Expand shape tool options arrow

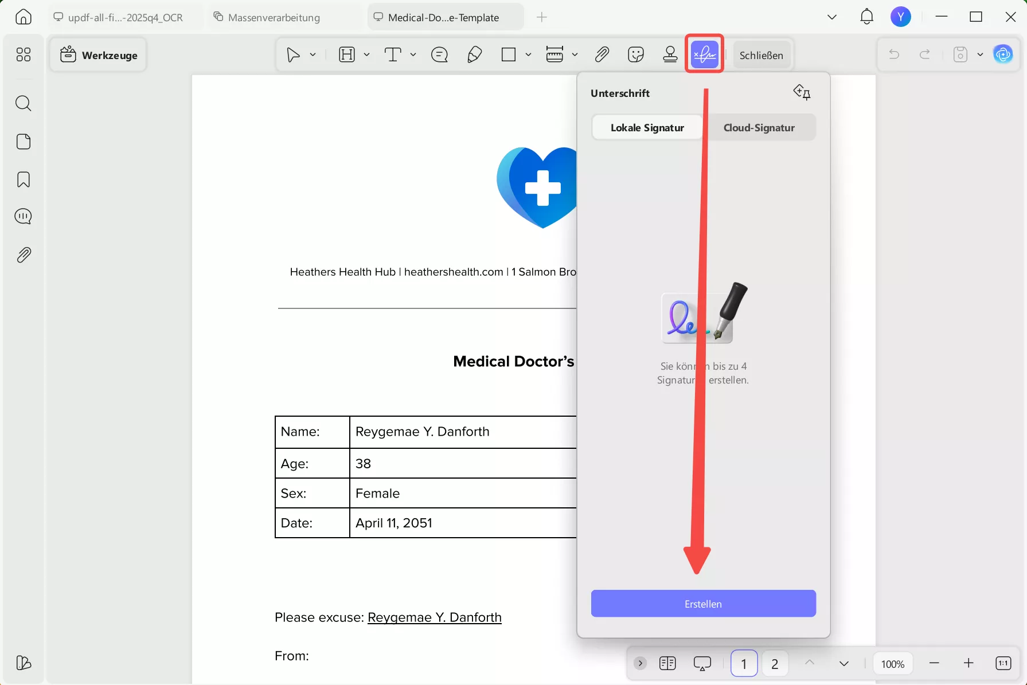click(528, 55)
